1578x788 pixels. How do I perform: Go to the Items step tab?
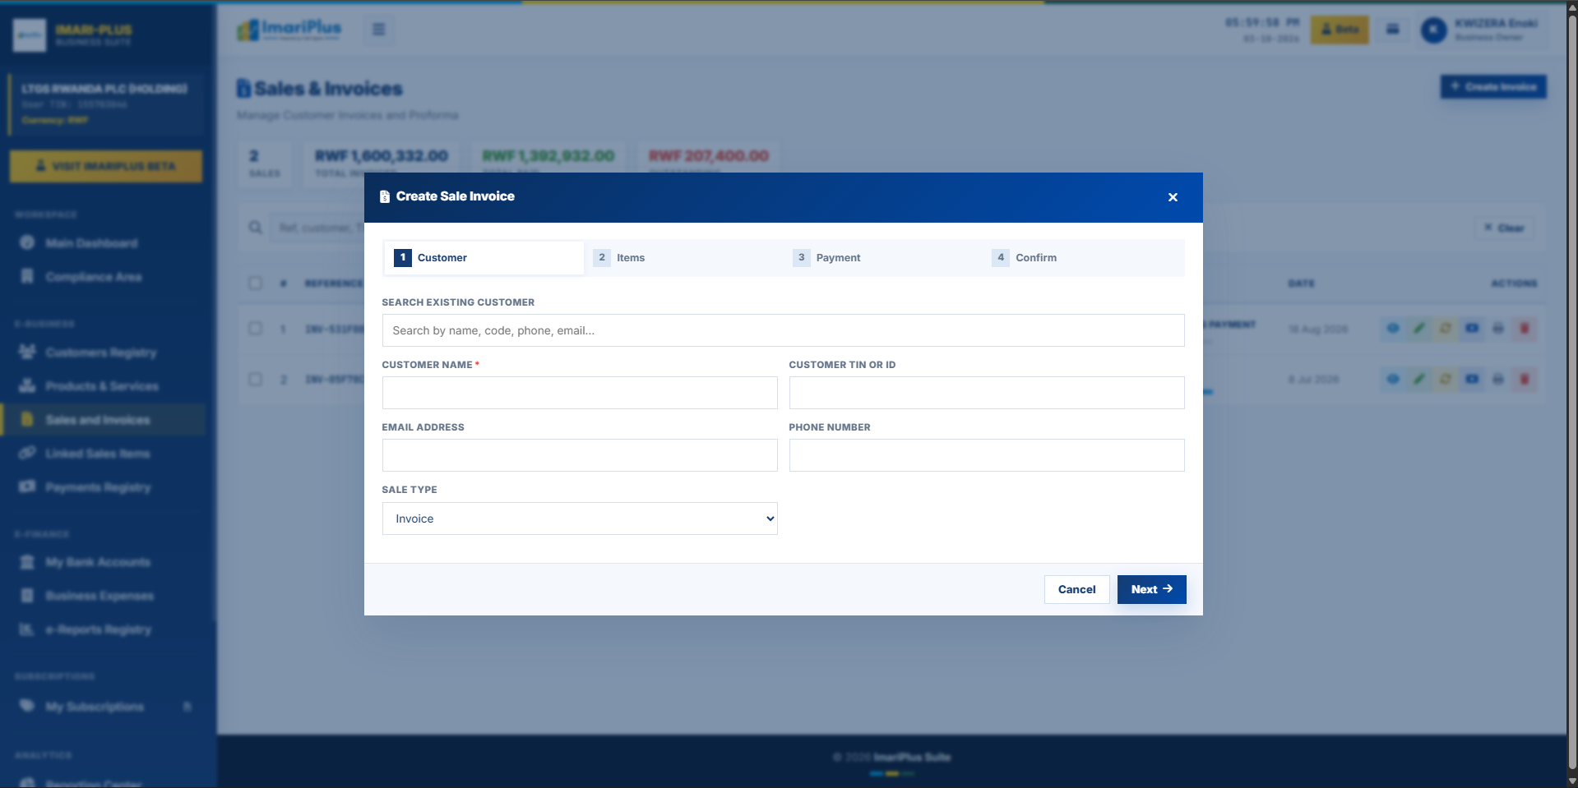[683, 258]
